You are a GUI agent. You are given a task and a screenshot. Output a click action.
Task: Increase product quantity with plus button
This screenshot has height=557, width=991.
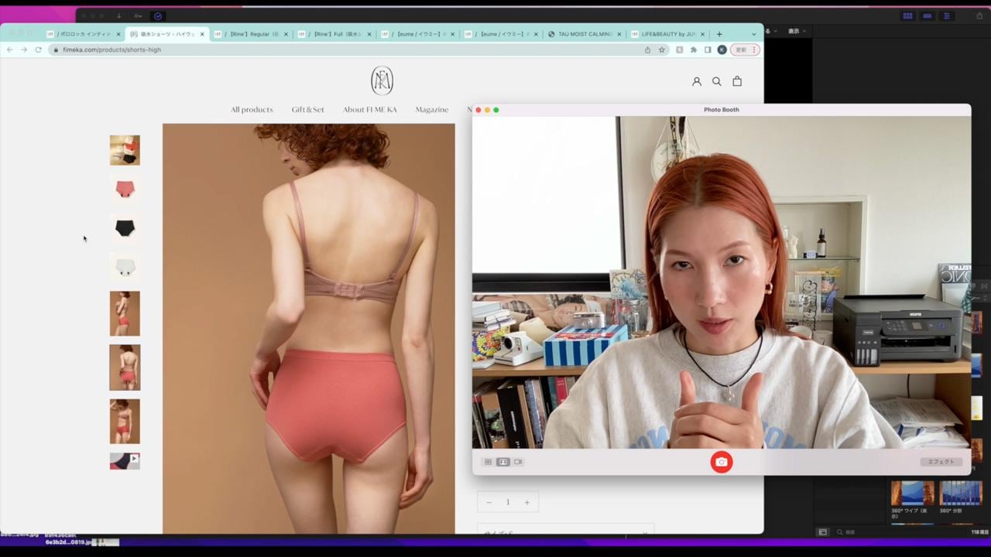pos(526,502)
